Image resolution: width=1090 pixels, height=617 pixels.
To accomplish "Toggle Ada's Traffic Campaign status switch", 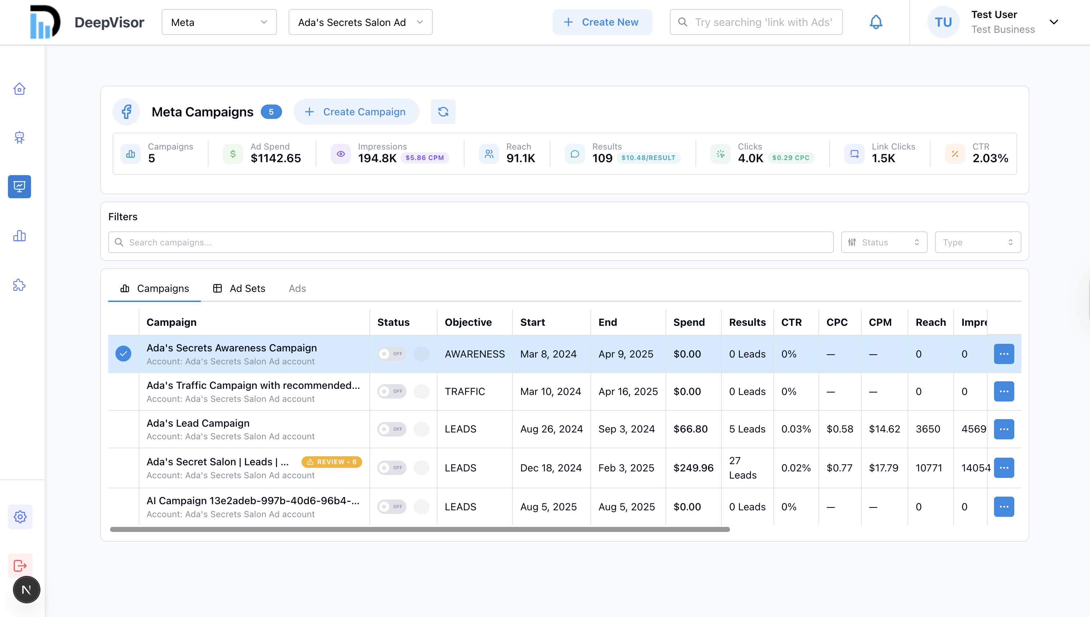I will pos(391,391).
